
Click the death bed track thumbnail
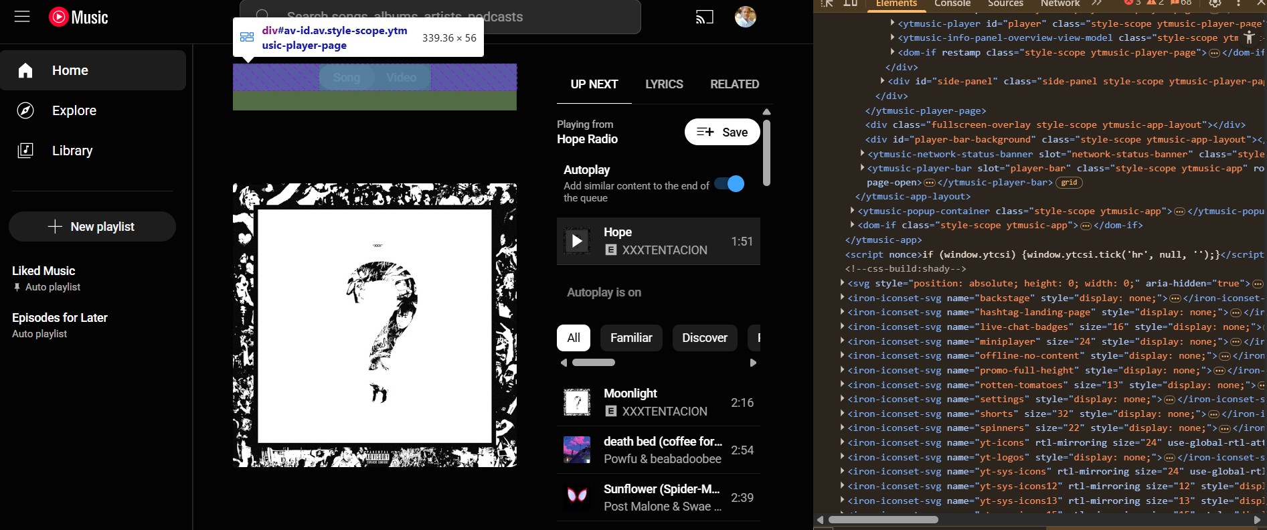577,450
